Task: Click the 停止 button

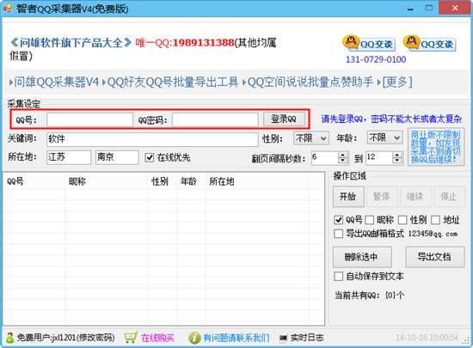Action: [449, 197]
